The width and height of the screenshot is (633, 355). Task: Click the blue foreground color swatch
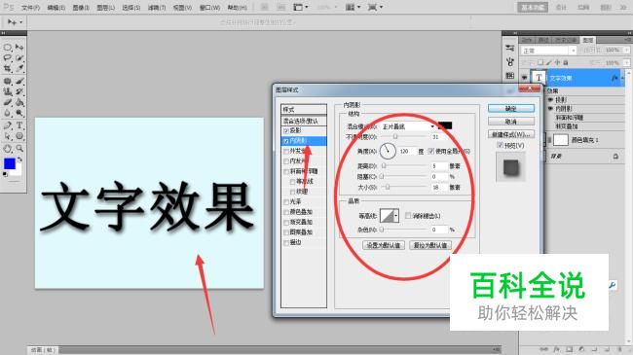[10, 163]
